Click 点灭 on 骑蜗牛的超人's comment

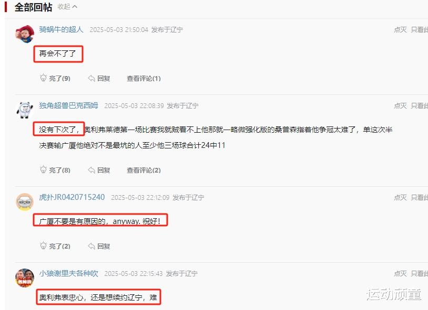(x=400, y=30)
